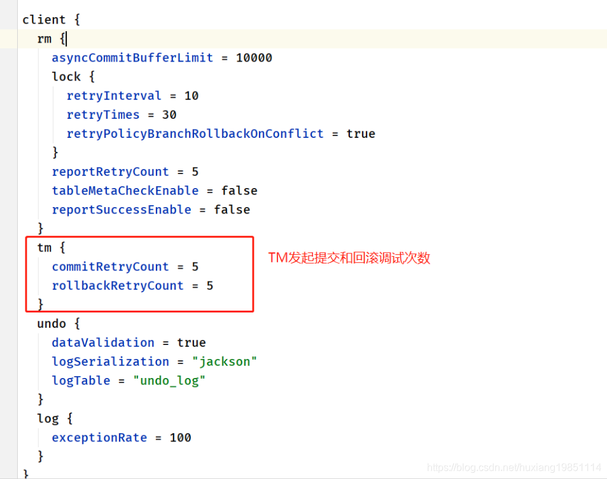Screen dimensions: 607x479
Task: Click the 'undo {' block header
Action: click(x=59, y=323)
